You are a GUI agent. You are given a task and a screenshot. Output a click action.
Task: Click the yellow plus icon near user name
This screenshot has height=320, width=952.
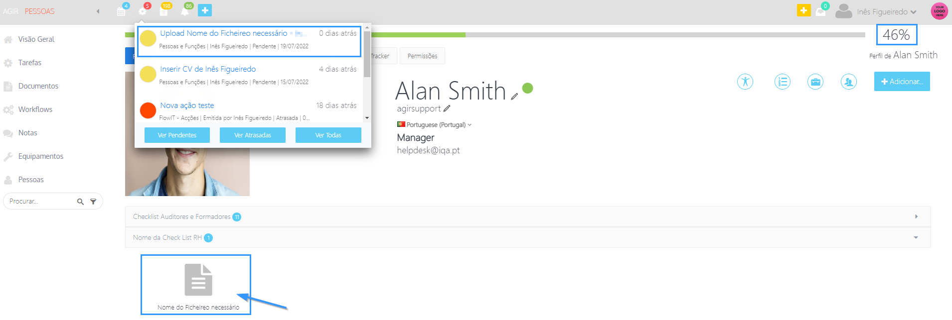804,10
